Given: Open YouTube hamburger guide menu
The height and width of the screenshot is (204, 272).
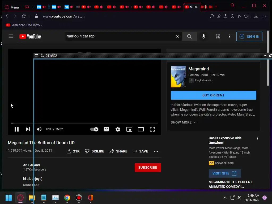Looking at the screenshot, I should click(11, 36).
